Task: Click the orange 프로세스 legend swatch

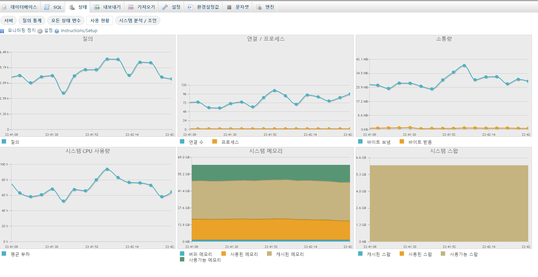Action: [x=215, y=142]
